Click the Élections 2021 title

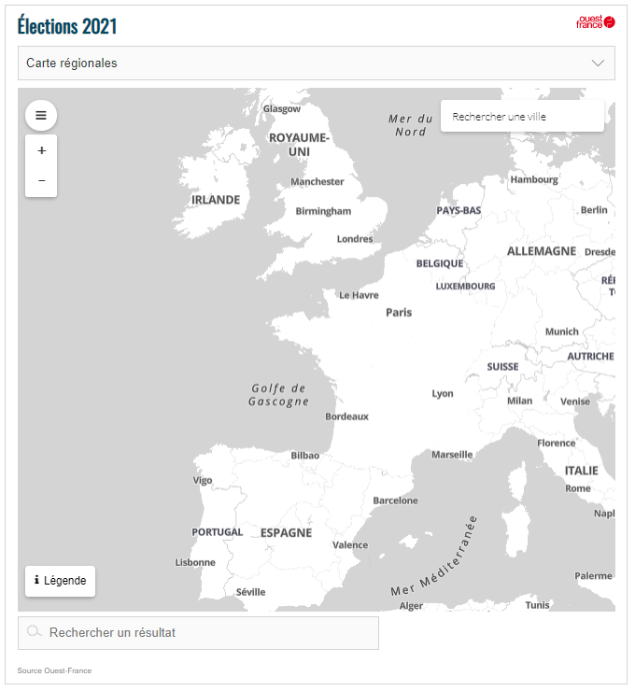tap(67, 25)
